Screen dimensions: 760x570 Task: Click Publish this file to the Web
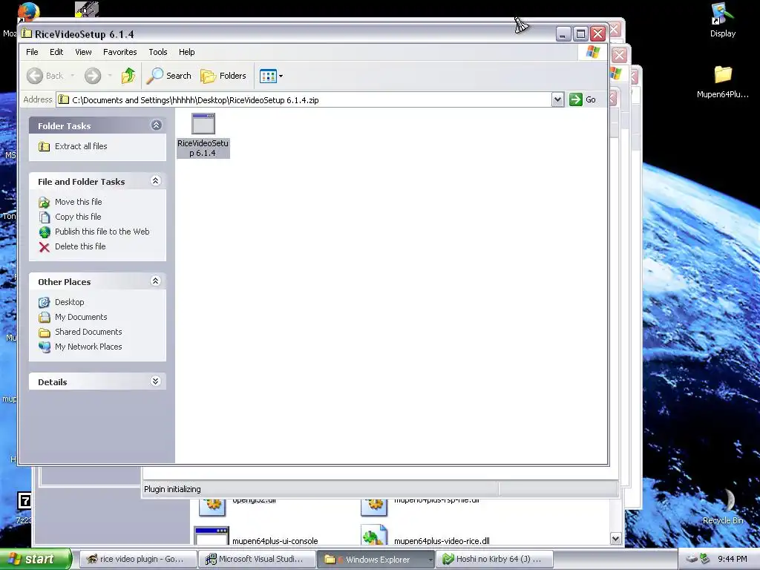click(102, 232)
